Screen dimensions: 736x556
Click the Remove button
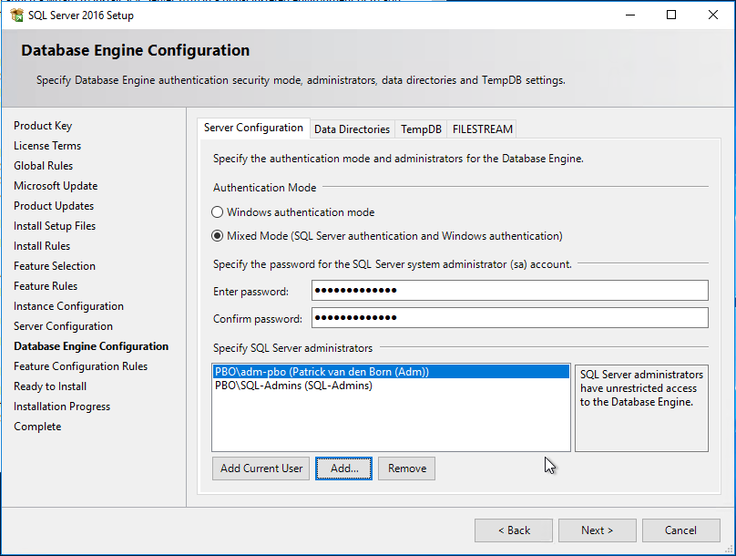[407, 468]
